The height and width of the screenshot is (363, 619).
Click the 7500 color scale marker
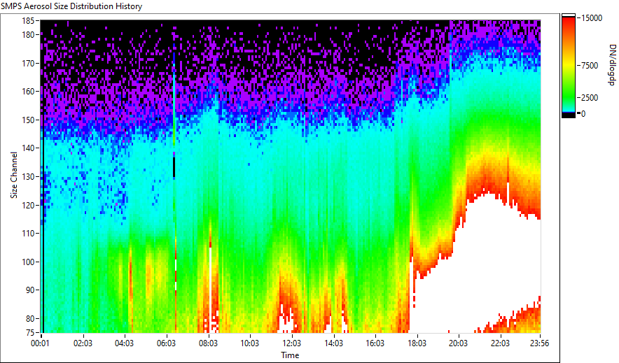[x=590, y=66]
